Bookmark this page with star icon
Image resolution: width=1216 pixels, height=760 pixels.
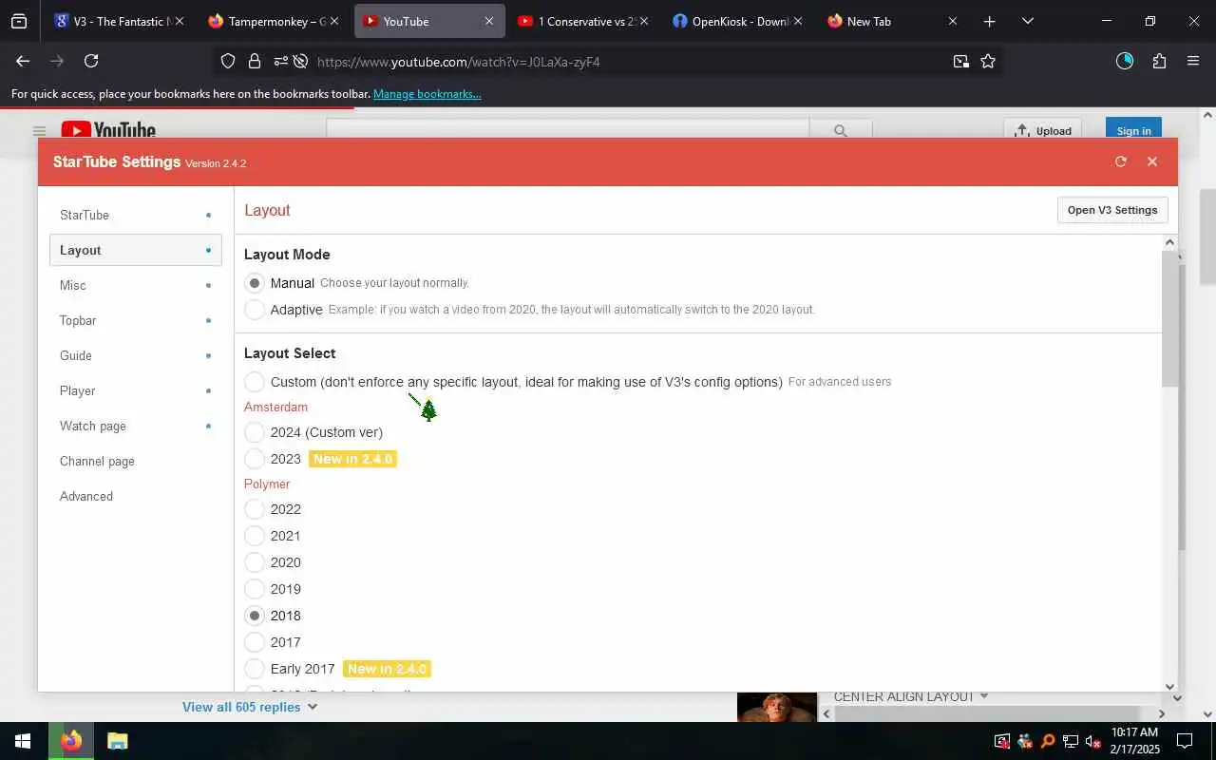[988, 62]
